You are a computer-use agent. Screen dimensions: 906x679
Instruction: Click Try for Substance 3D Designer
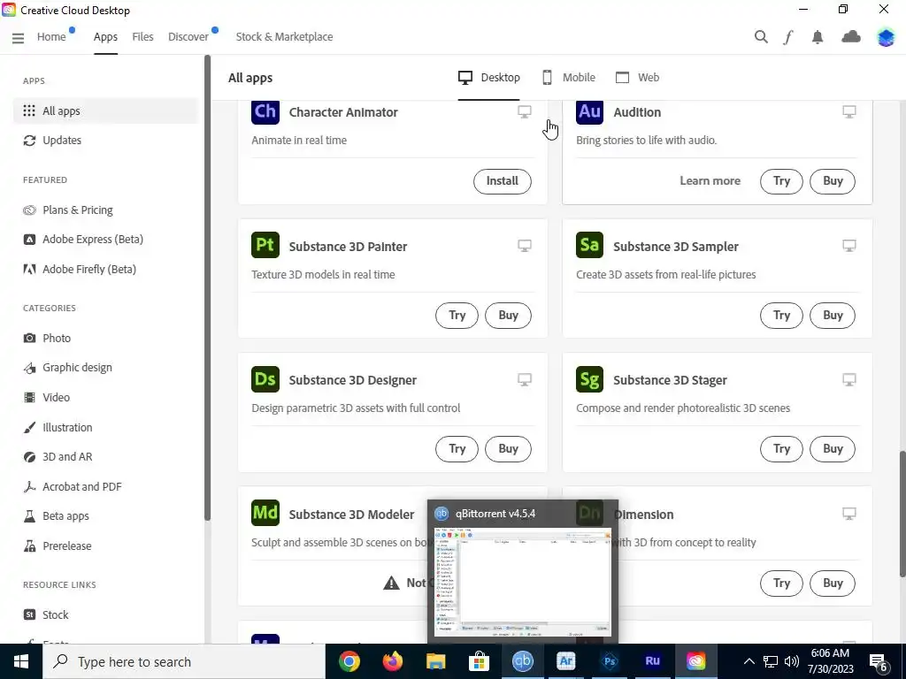point(457,448)
